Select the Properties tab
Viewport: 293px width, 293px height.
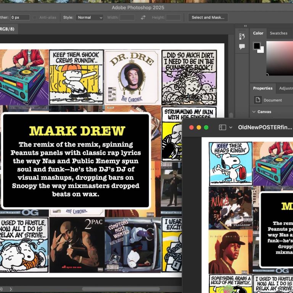pos(262,88)
